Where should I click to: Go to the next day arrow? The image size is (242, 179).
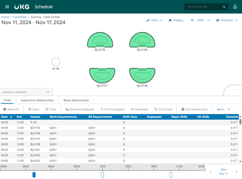[x=237, y=172]
